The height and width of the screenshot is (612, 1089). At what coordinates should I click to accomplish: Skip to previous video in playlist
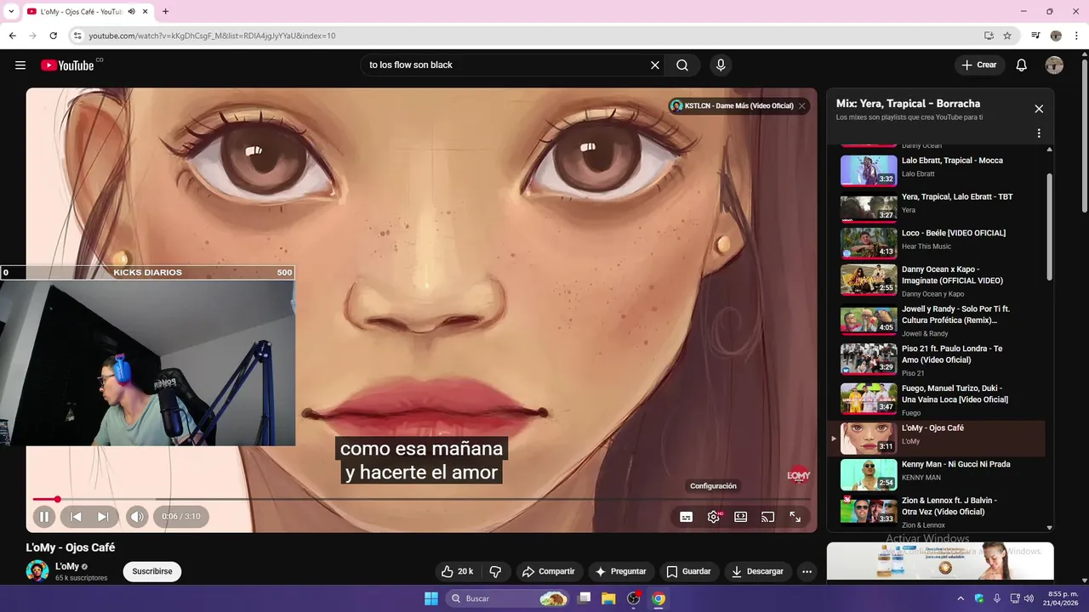(x=76, y=516)
